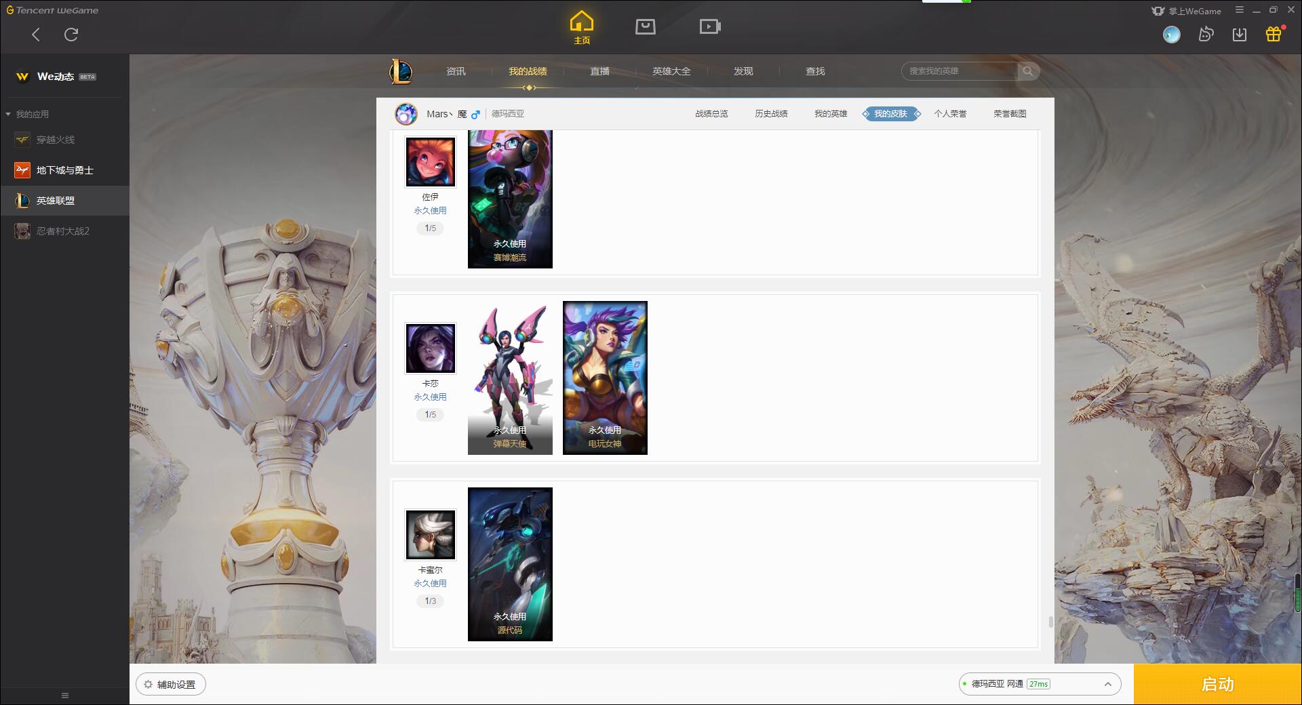This screenshot has height=705, width=1302.
Task: Click the search magnifier icon
Action: pos(1028,71)
